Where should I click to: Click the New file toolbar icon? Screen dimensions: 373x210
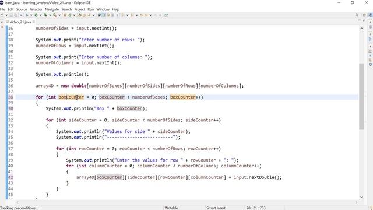click(2, 15)
